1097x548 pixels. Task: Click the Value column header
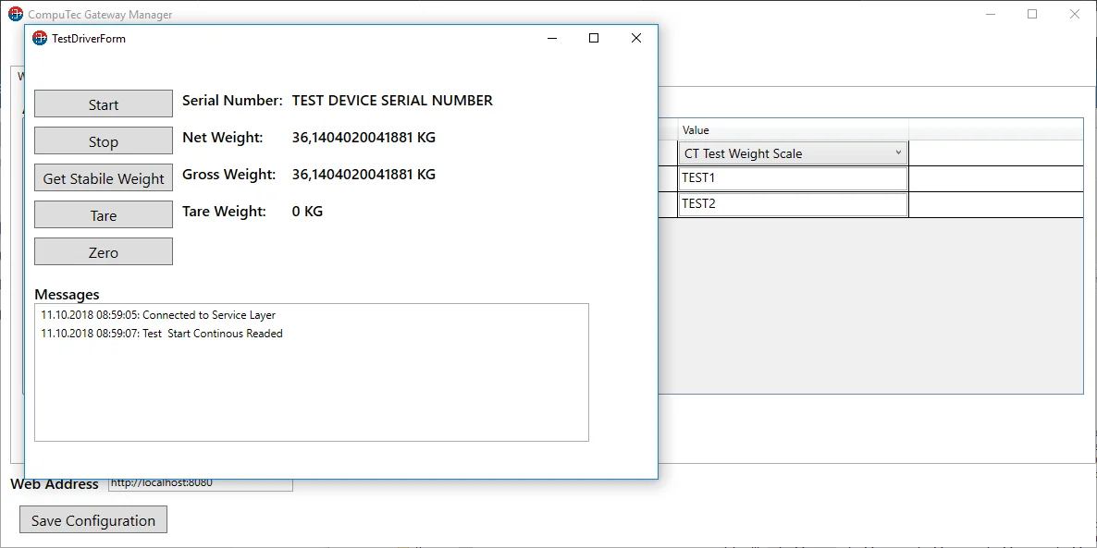click(793, 130)
